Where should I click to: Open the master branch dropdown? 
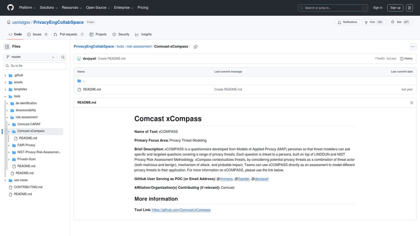[x=30, y=57]
